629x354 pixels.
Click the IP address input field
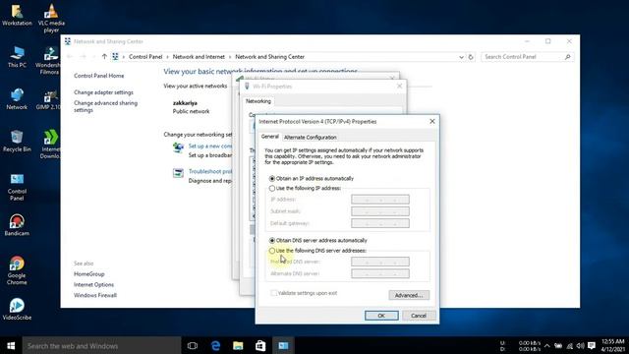point(380,200)
